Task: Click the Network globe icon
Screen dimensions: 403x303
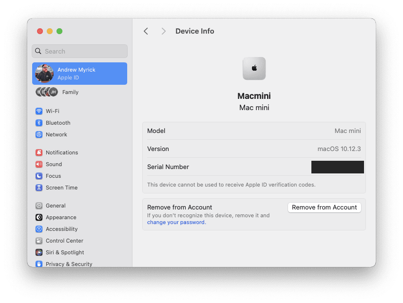Action: point(39,134)
